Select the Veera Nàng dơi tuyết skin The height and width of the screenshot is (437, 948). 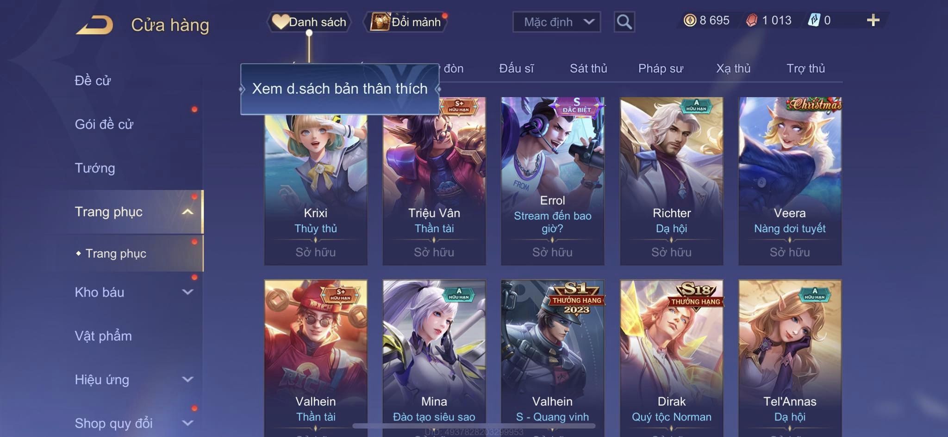click(790, 181)
